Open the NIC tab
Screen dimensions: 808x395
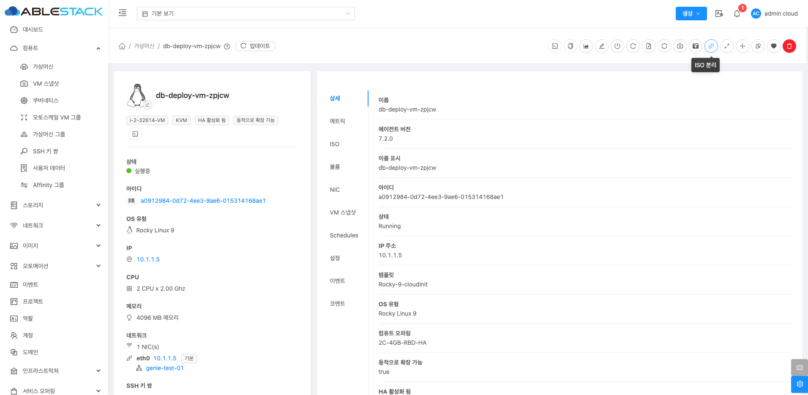(335, 190)
